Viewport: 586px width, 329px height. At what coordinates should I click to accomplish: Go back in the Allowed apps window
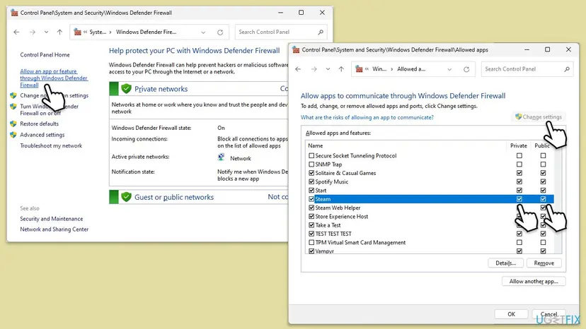coord(298,69)
